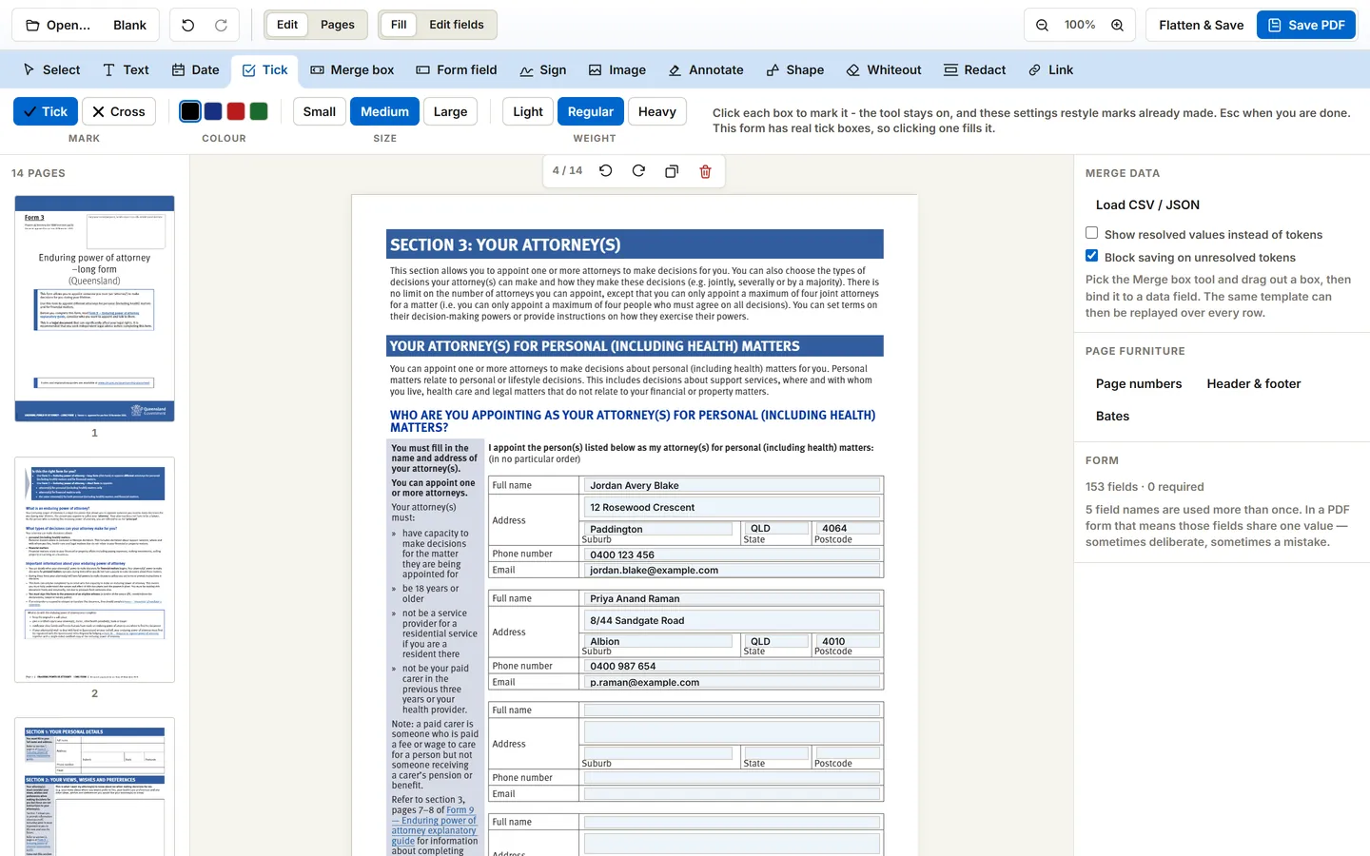
Task: Click the third attorney's empty Full name field
Action: click(732, 710)
